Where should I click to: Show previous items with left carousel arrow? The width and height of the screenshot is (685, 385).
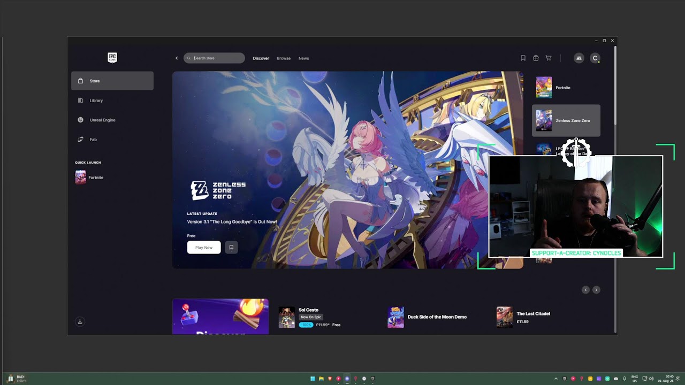585,290
